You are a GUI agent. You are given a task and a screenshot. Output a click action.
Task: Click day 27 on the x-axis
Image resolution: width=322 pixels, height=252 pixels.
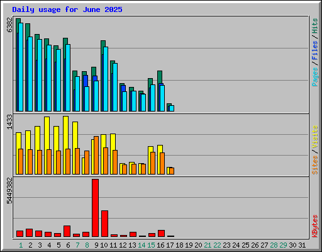click(264, 245)
